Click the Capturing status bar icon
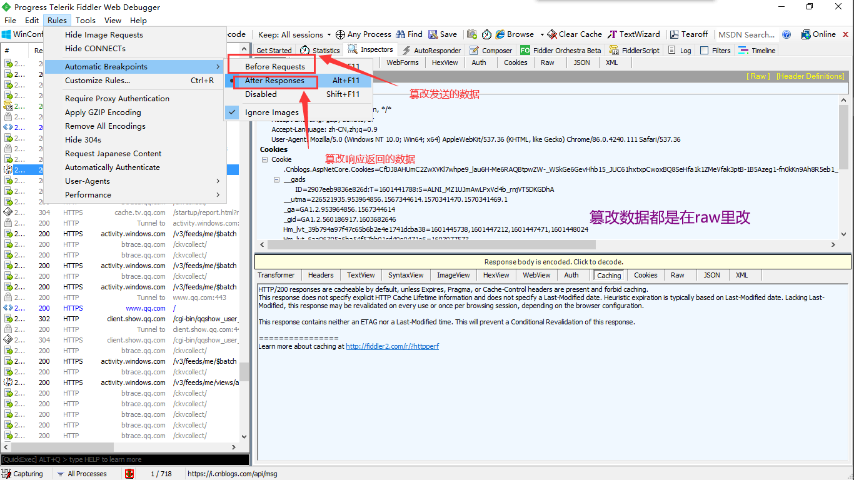This screenshot has width=854, height=480. [x=6, y=474]
